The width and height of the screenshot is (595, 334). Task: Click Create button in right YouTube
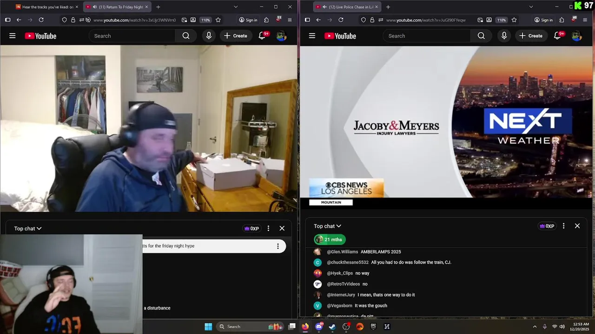click(x=531, y=36)
